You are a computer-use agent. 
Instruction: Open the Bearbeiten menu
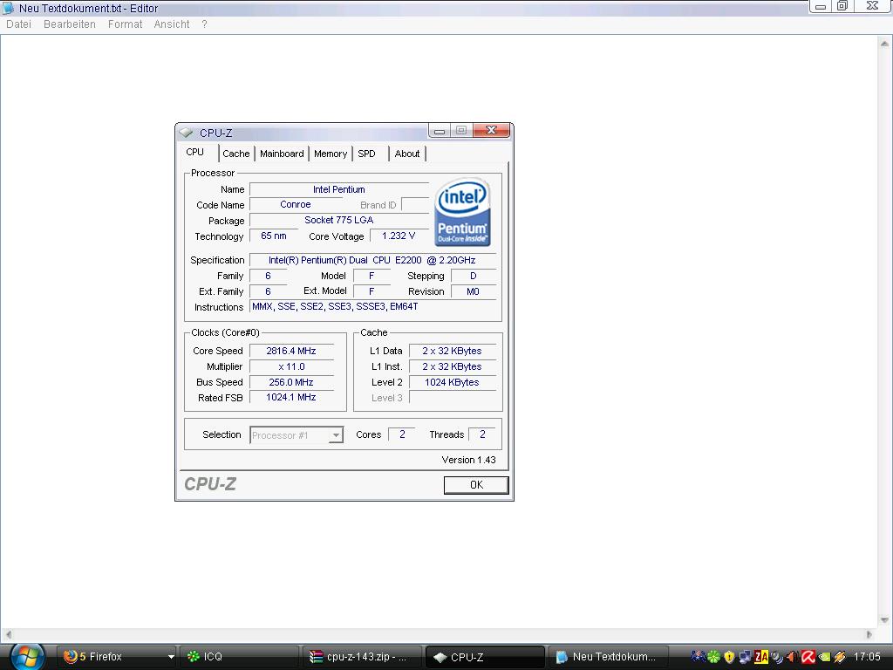click(70, 24)
